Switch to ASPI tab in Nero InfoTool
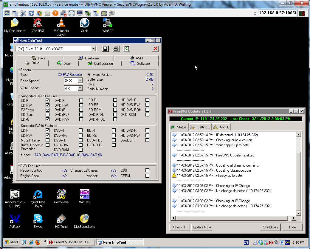The image size is (310, 249). coord(136,58)
